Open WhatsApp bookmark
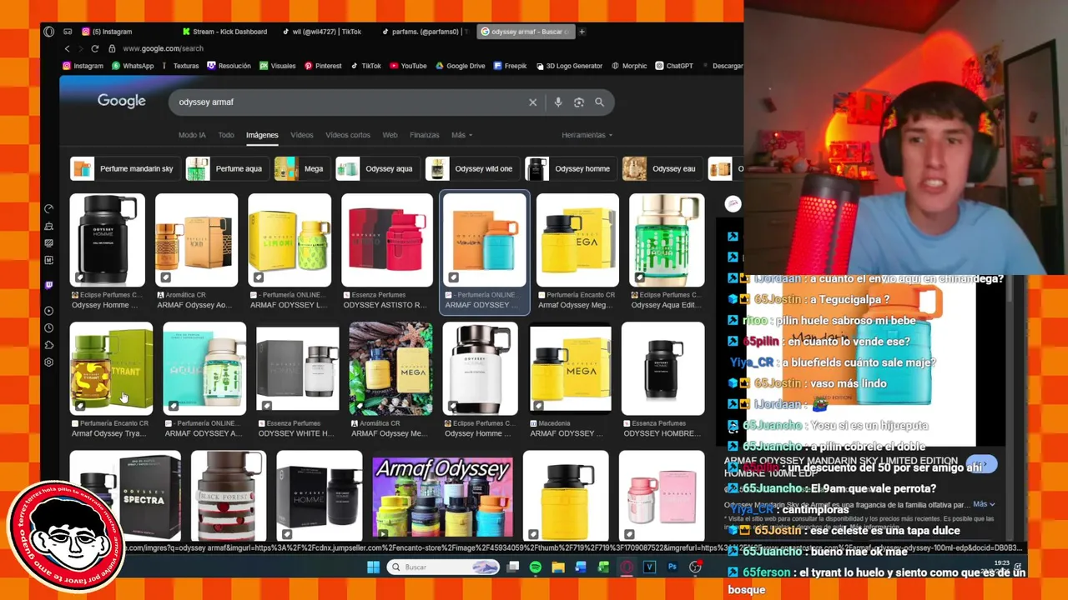This screenshot has height=600, width=1068. pyautogui.click(x=132, y=66)
